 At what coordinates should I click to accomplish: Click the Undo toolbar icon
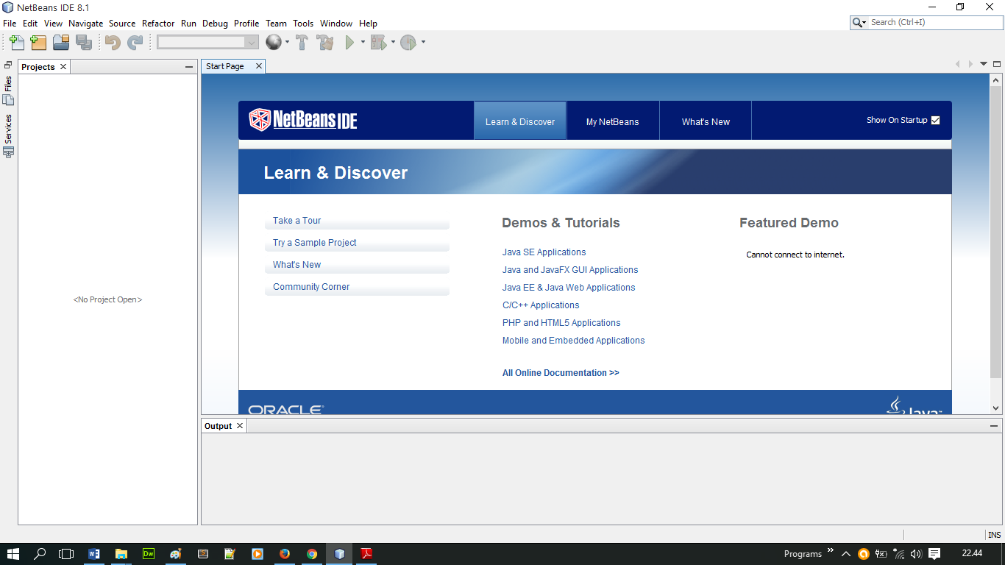pos(113,43)
